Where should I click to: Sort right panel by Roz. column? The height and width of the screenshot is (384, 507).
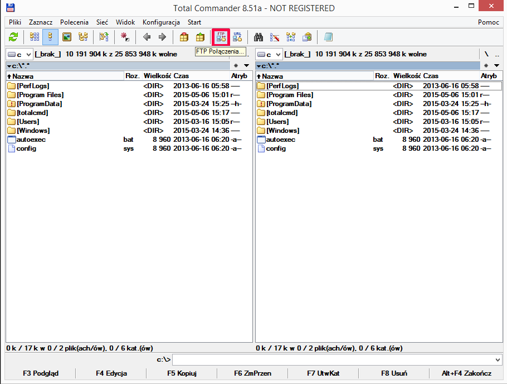[x=383, y=76]
